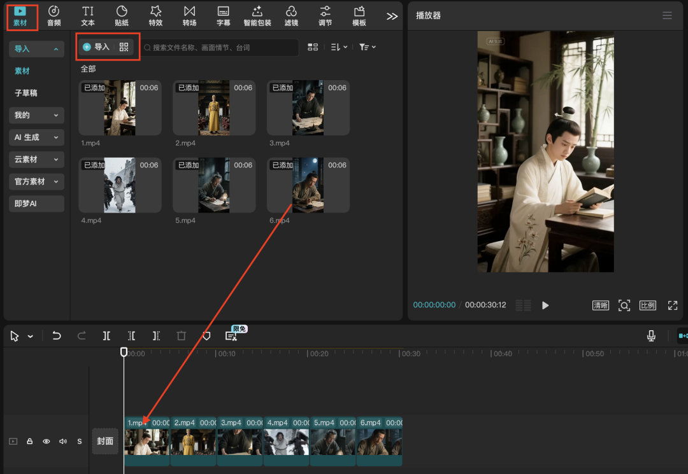This screenshot has width=688, height=474.
Task: Open the 特效 effects panel
Action: pyautogui.click(x=155, y=16)
